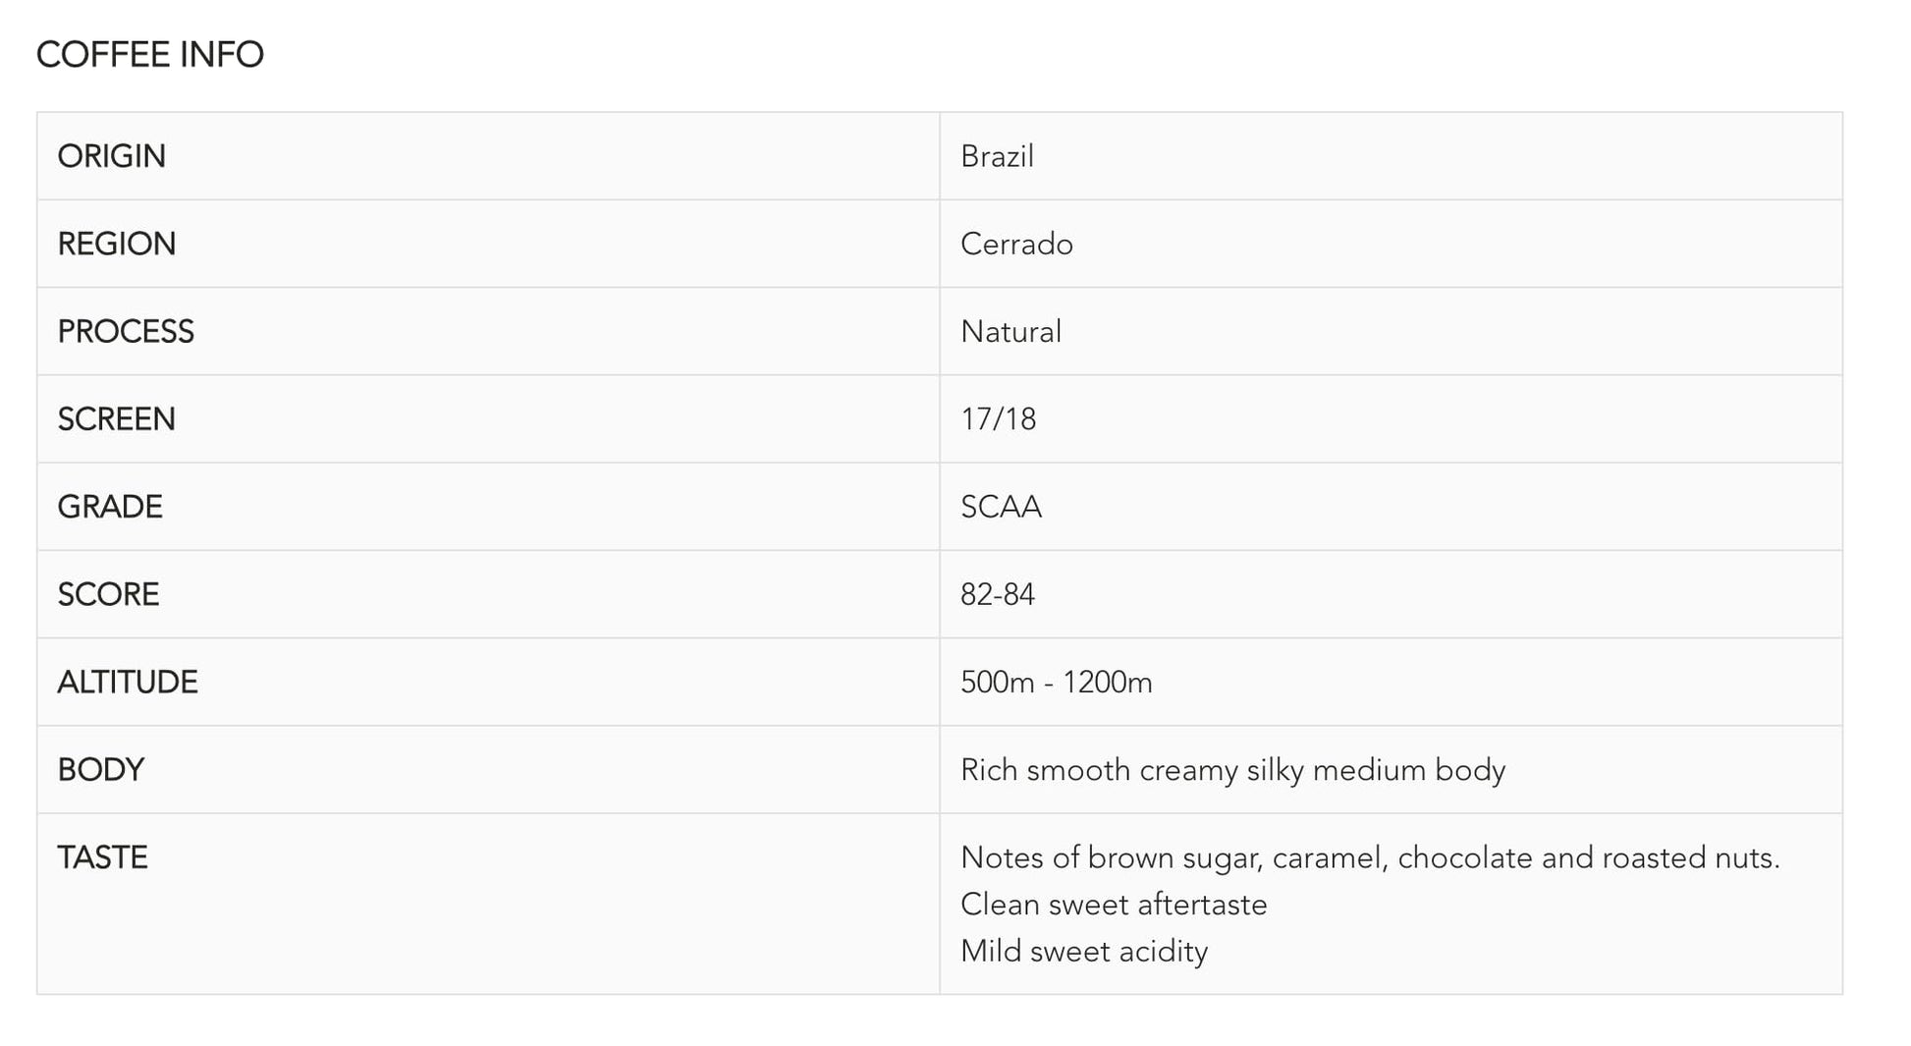Click the ORIGIN row label
The height and width of the screenshot is (1046, 1911).
[111, 156]
